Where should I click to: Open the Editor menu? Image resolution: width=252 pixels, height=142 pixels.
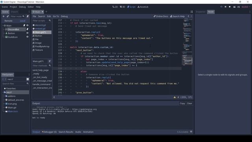tap(31, 7)
